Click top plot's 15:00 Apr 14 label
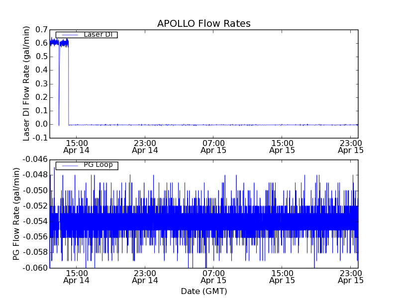398x298 pixels. (x=77, y=147)
